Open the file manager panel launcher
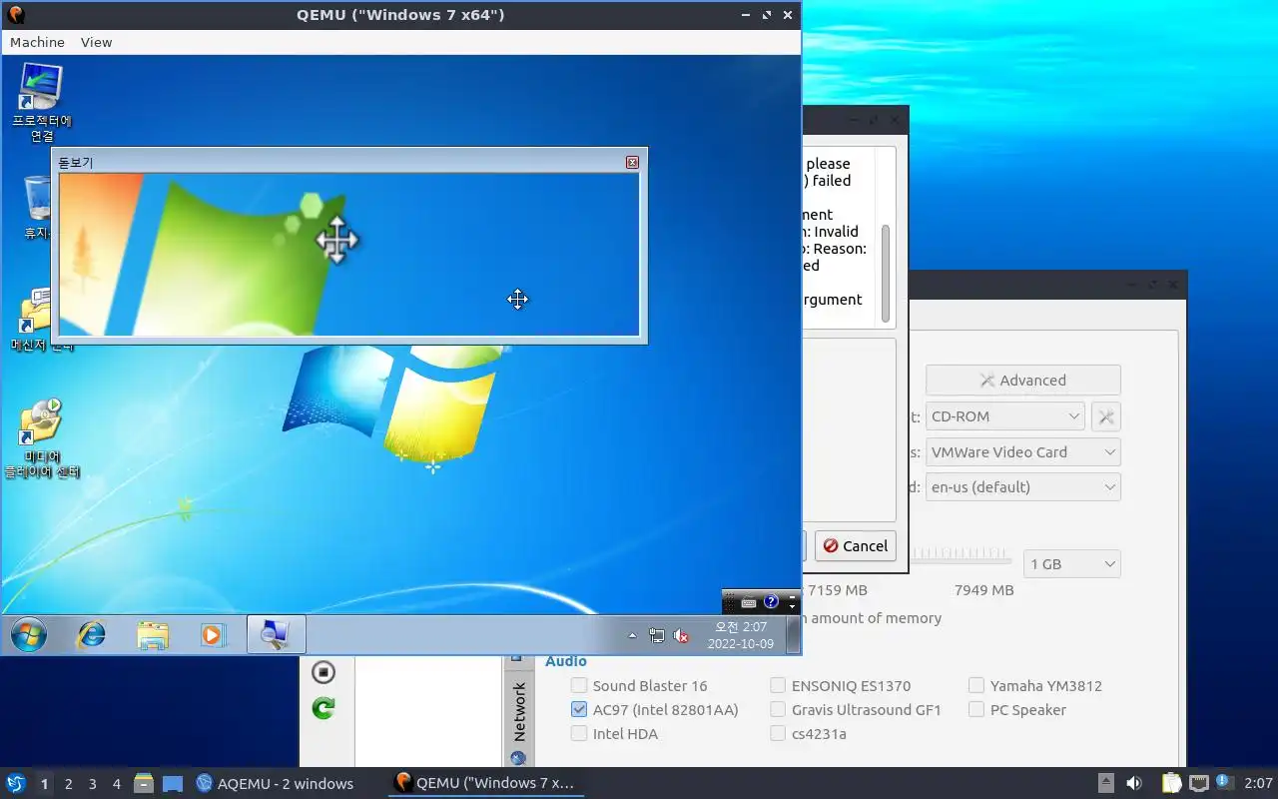This screenshot has height=799, width=1278. 144,784
